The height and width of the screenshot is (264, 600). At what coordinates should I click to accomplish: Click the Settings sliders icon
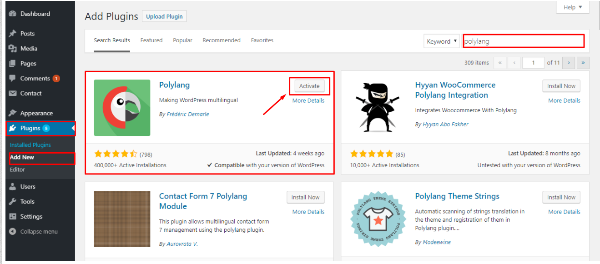[x=13, y=217]
